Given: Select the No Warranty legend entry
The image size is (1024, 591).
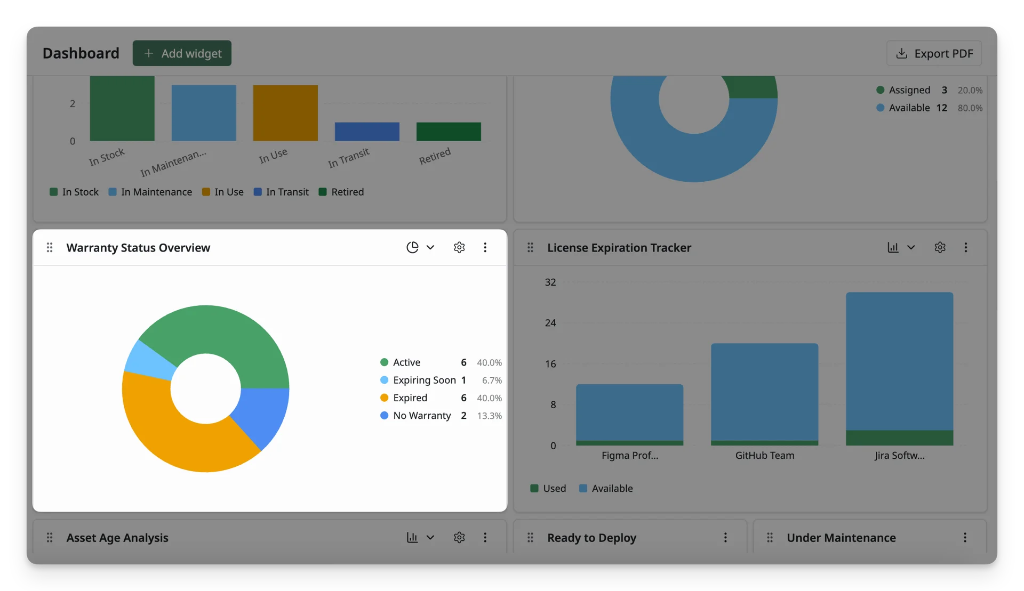Looking at the screenshot, I should coord(441,415).
